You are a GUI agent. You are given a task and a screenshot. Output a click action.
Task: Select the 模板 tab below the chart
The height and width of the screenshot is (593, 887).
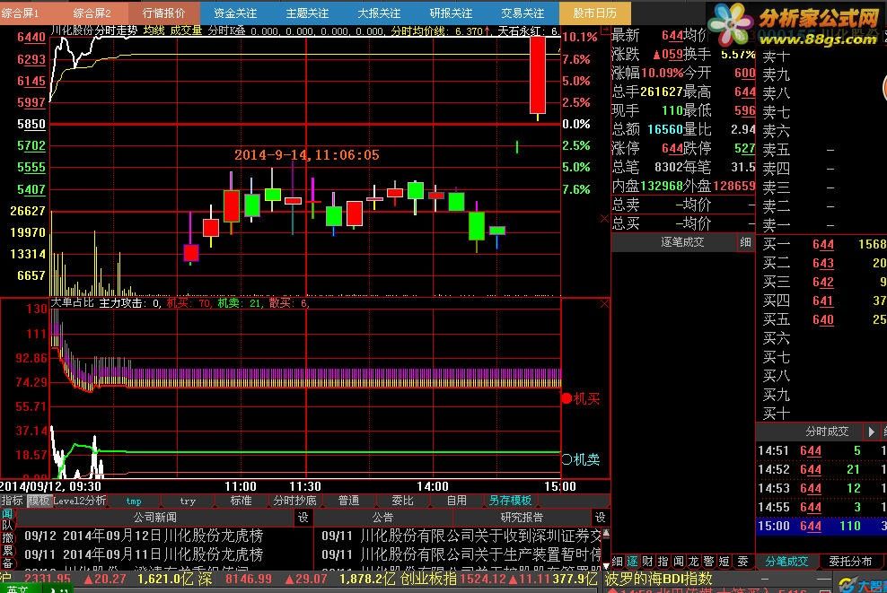[39, 501]
